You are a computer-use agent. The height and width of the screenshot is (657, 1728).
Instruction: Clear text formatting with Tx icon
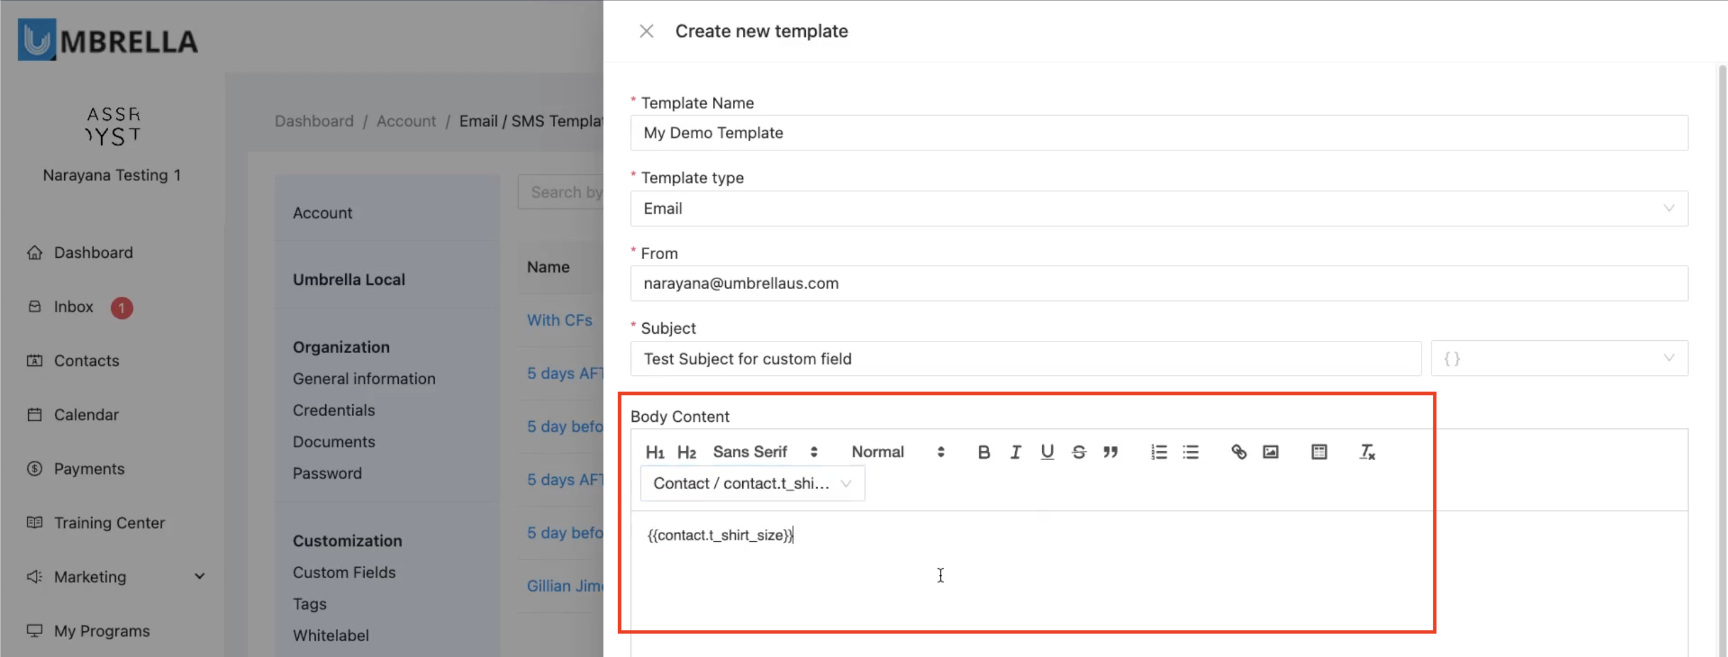1366,452
